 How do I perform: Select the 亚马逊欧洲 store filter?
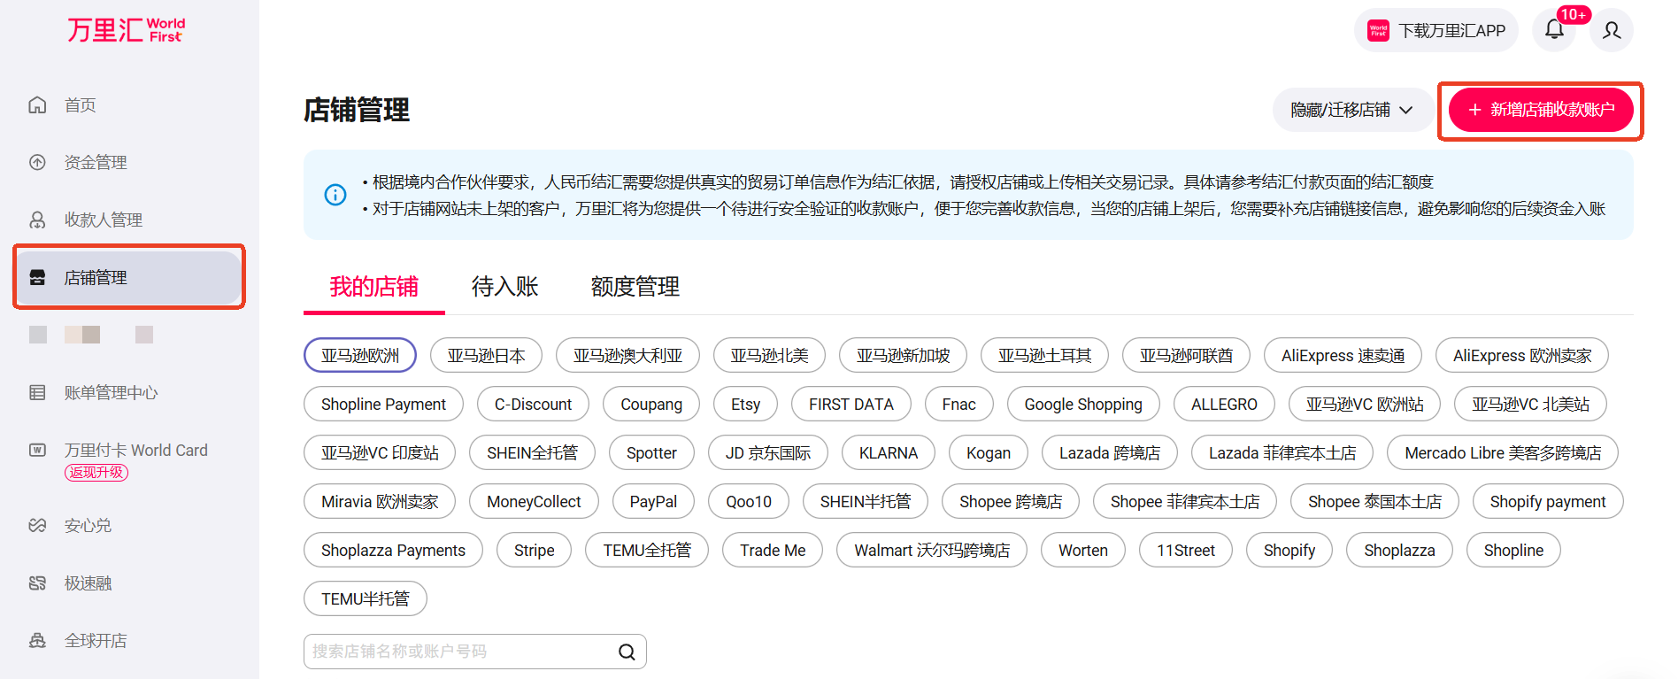(x=359, y=356)
